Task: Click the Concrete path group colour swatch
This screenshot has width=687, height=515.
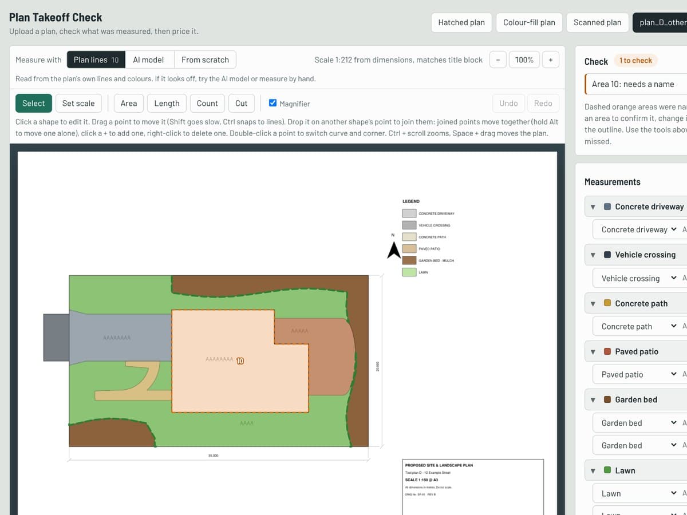Action: coord(607,303)
